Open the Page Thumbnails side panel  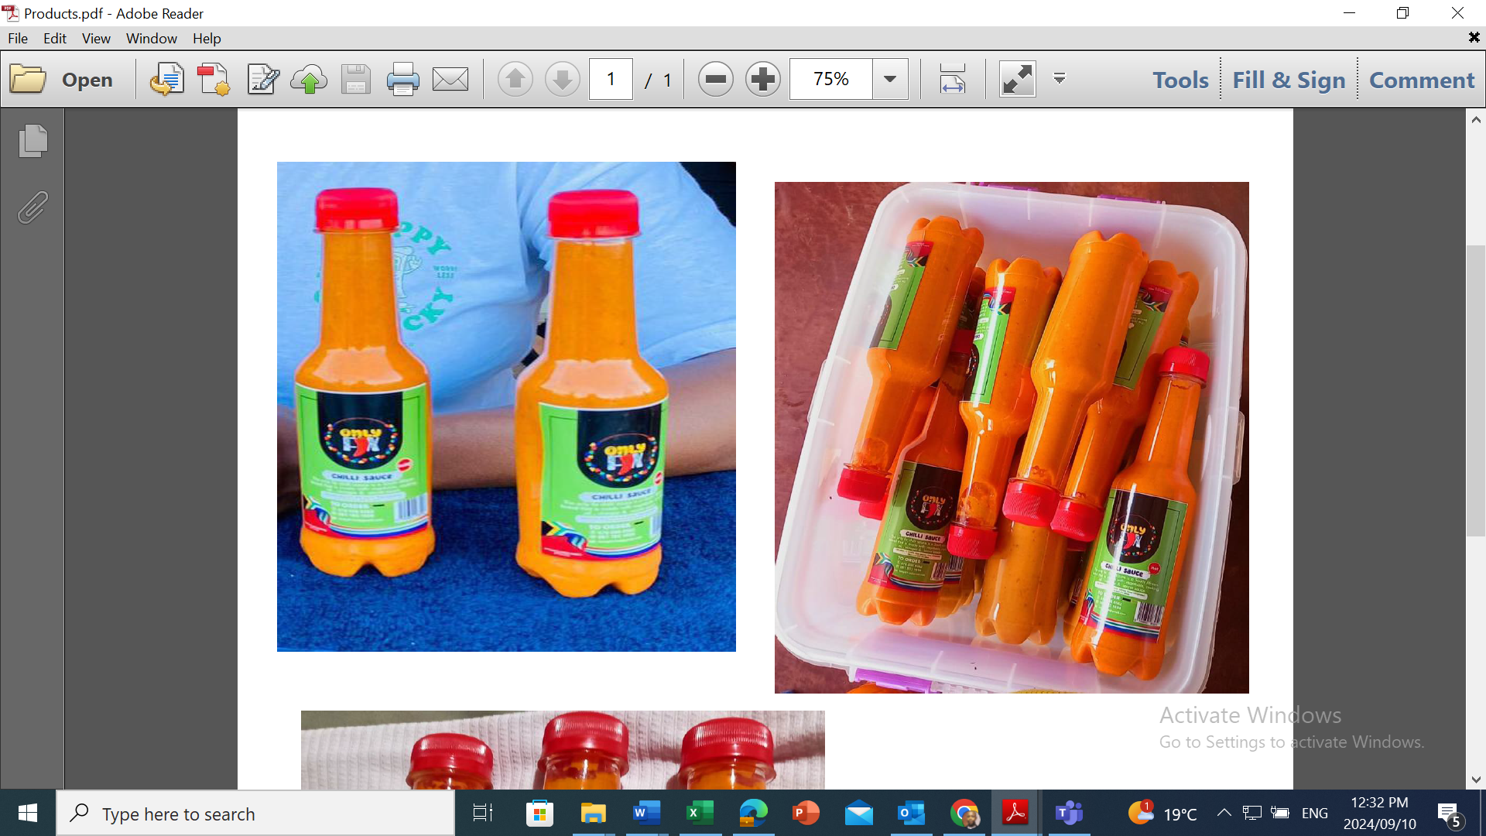(33, 141)
